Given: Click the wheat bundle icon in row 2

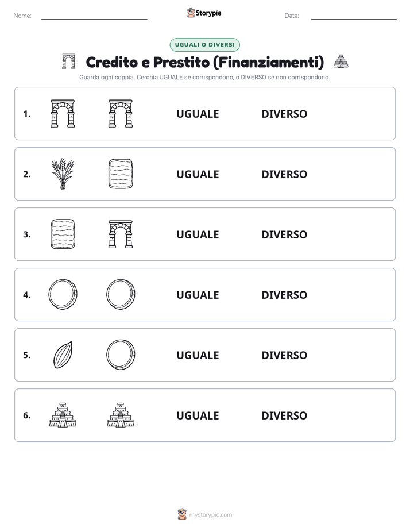Looking at the screenshot, I should (63, 174).
